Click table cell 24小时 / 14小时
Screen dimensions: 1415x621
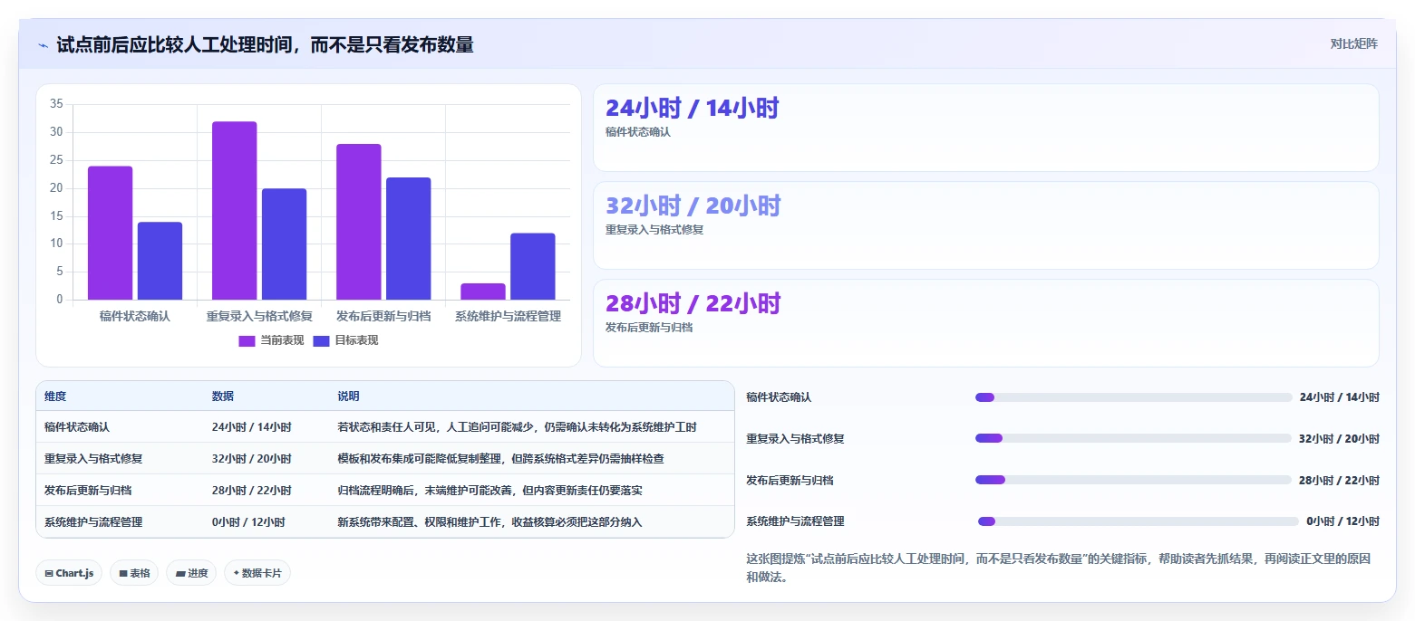click(252, 427)
